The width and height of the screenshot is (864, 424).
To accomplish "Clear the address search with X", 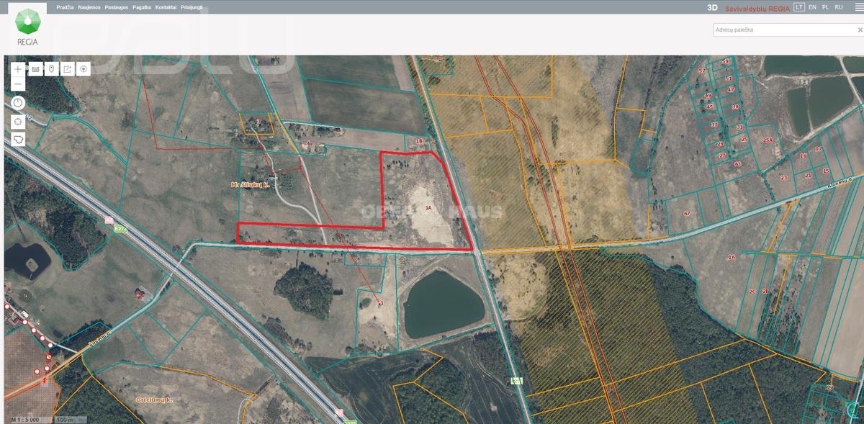I will pos(859,31).
